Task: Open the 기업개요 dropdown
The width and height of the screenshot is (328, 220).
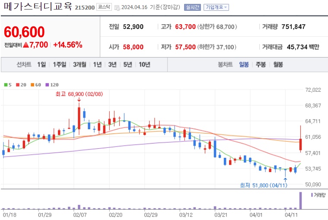Action: (217, 7)
